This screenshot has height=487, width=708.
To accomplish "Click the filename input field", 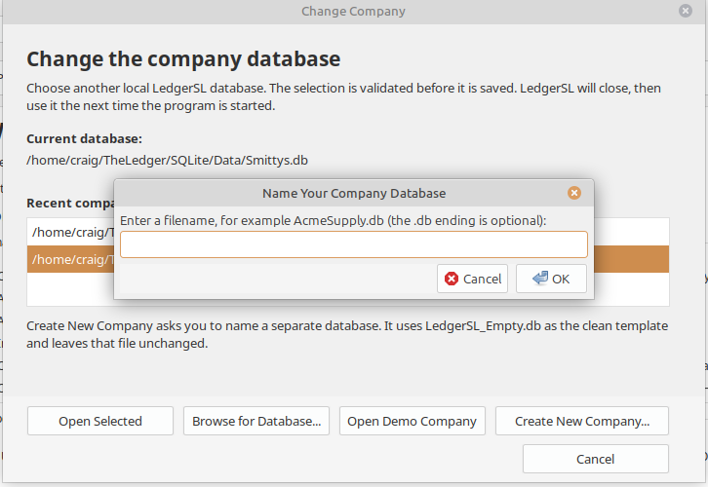I will [354, 244].
